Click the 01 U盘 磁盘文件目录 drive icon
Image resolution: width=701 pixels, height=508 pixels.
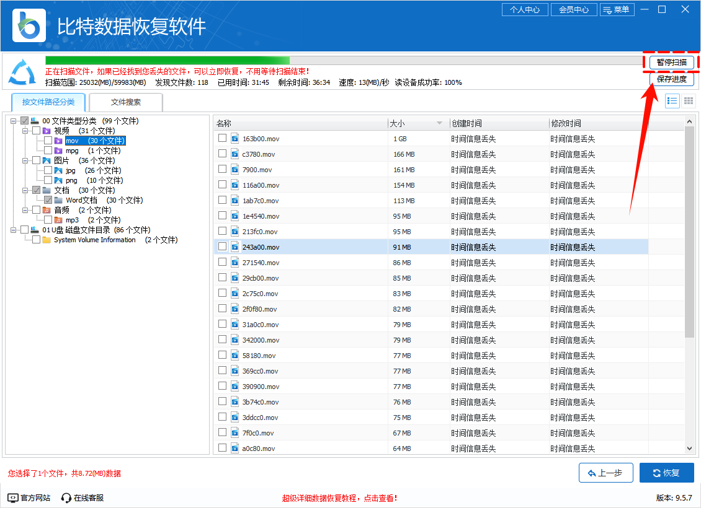[x=35, y=230]
